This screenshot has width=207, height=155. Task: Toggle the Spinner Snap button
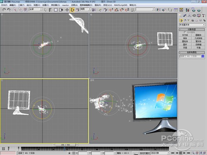click(x=127, y=10)
